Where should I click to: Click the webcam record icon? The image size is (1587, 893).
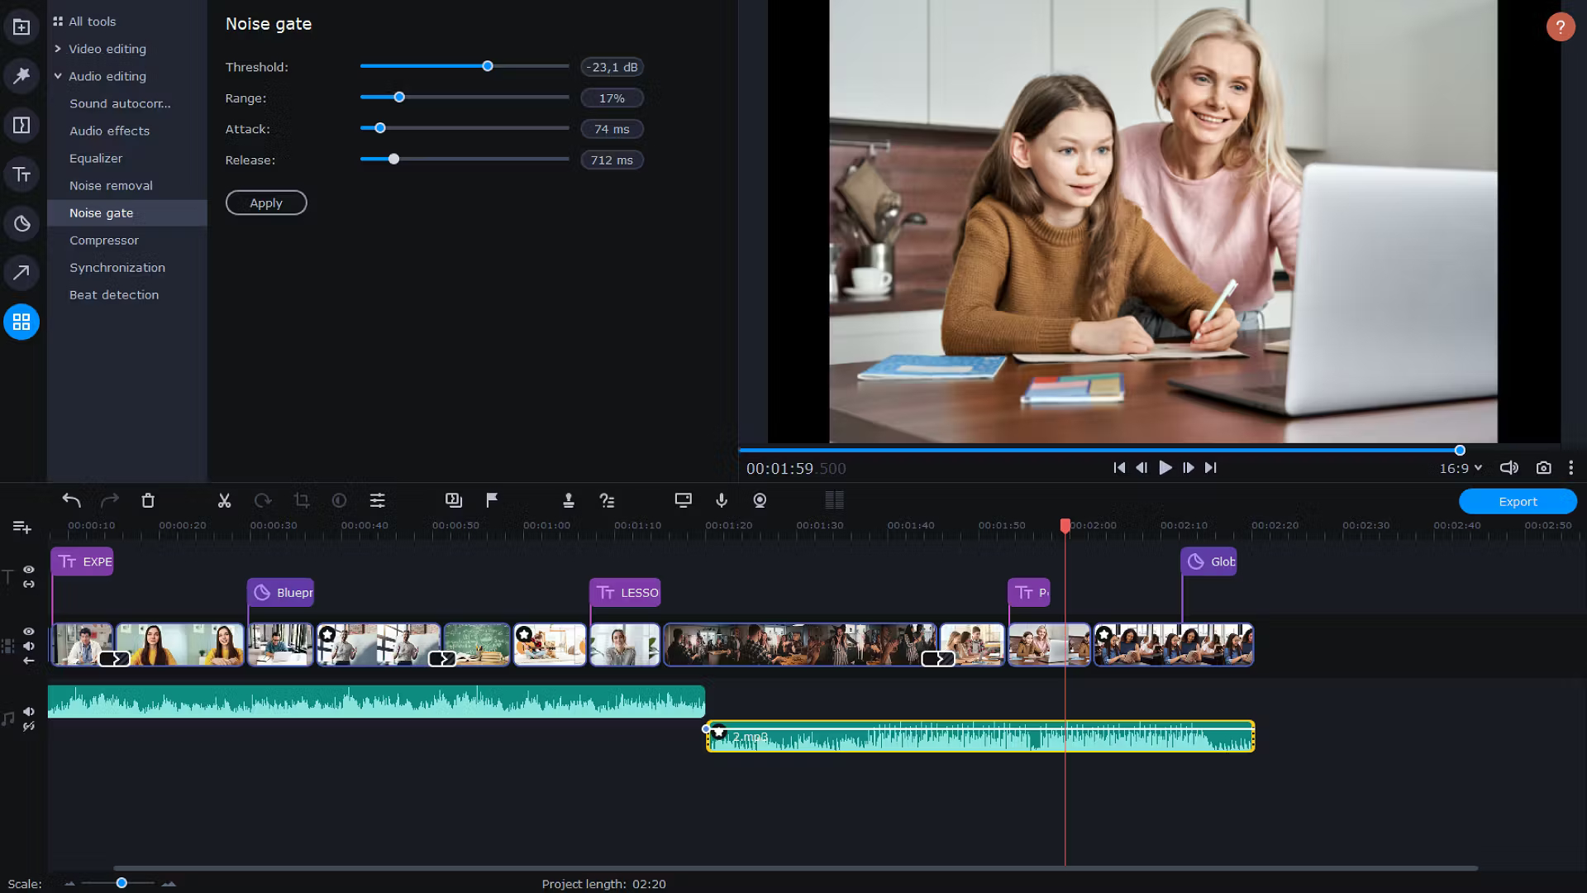click(x=760, y=500)
